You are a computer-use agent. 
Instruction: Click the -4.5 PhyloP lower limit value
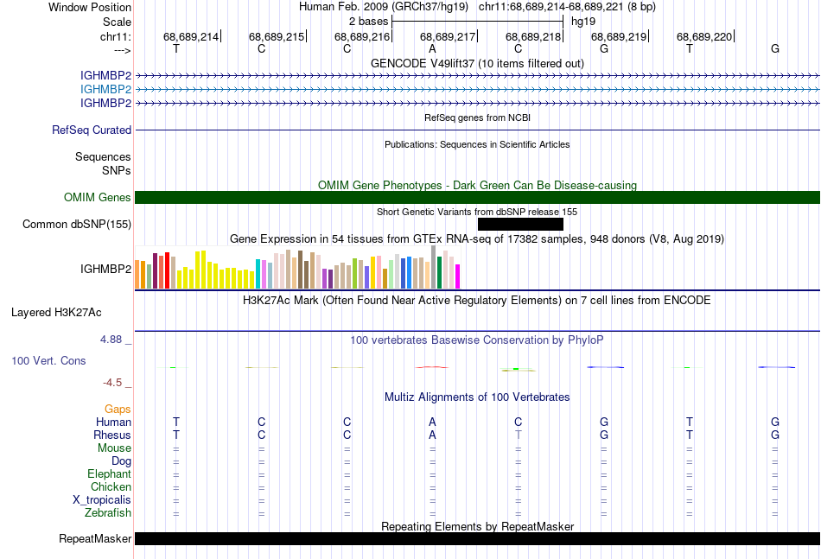tap(112, 383)
